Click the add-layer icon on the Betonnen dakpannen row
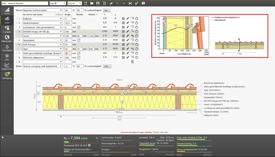The height and width of the screenshot is (157, 275). point(132,57)
